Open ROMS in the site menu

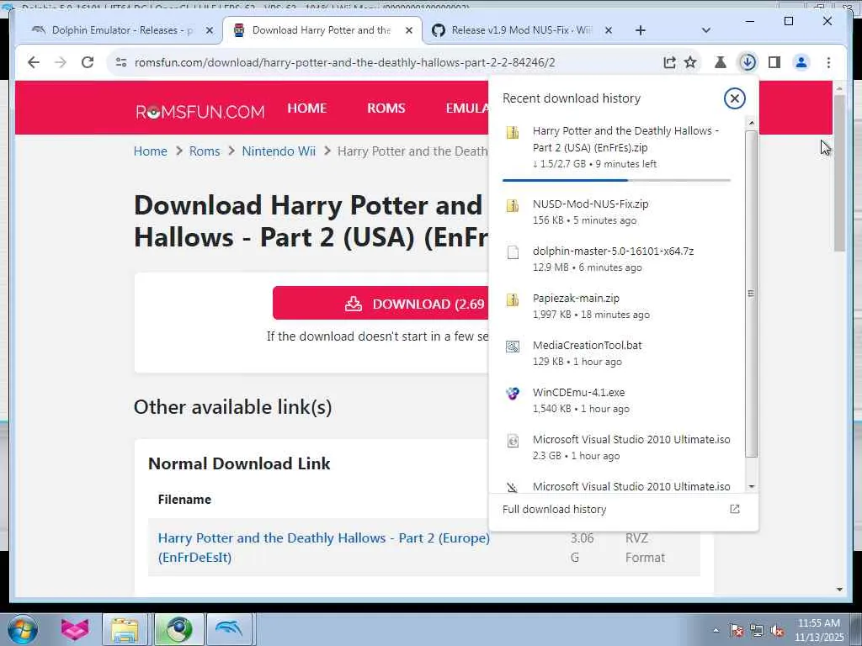(386, 109)
